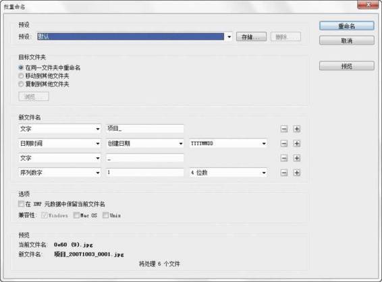Click the 存储 preset button
382x282 pixels.
tap(251, 37)
